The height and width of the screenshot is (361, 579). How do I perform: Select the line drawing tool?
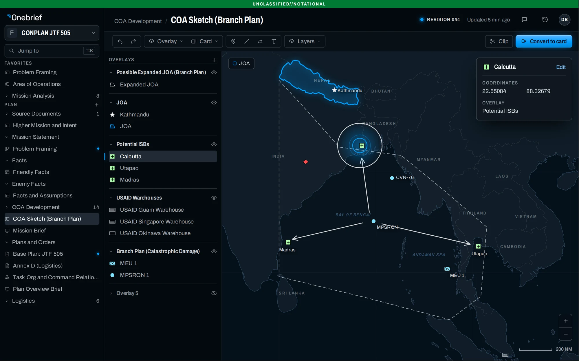(247, 41)
